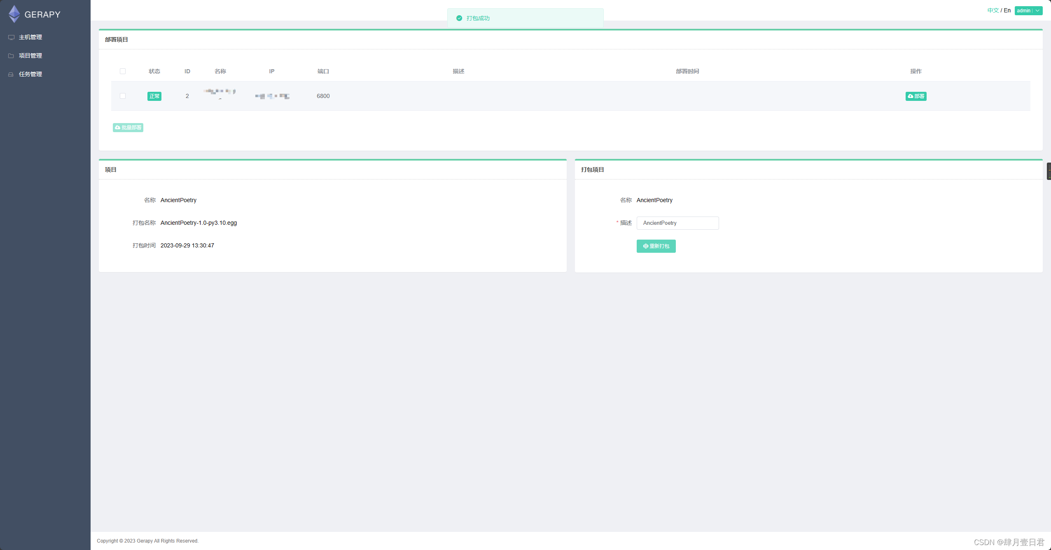The height and width of the screenshot is (550, 1051).
Task: Click the 部署 deploy button in row
Action: tap(916, 96)
